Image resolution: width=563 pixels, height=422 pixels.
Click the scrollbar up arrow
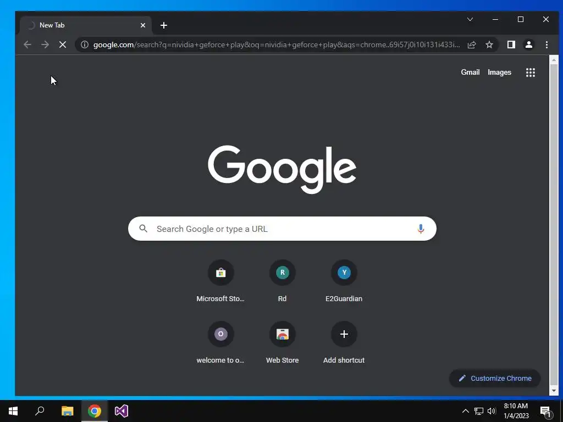tap(554, 59)
